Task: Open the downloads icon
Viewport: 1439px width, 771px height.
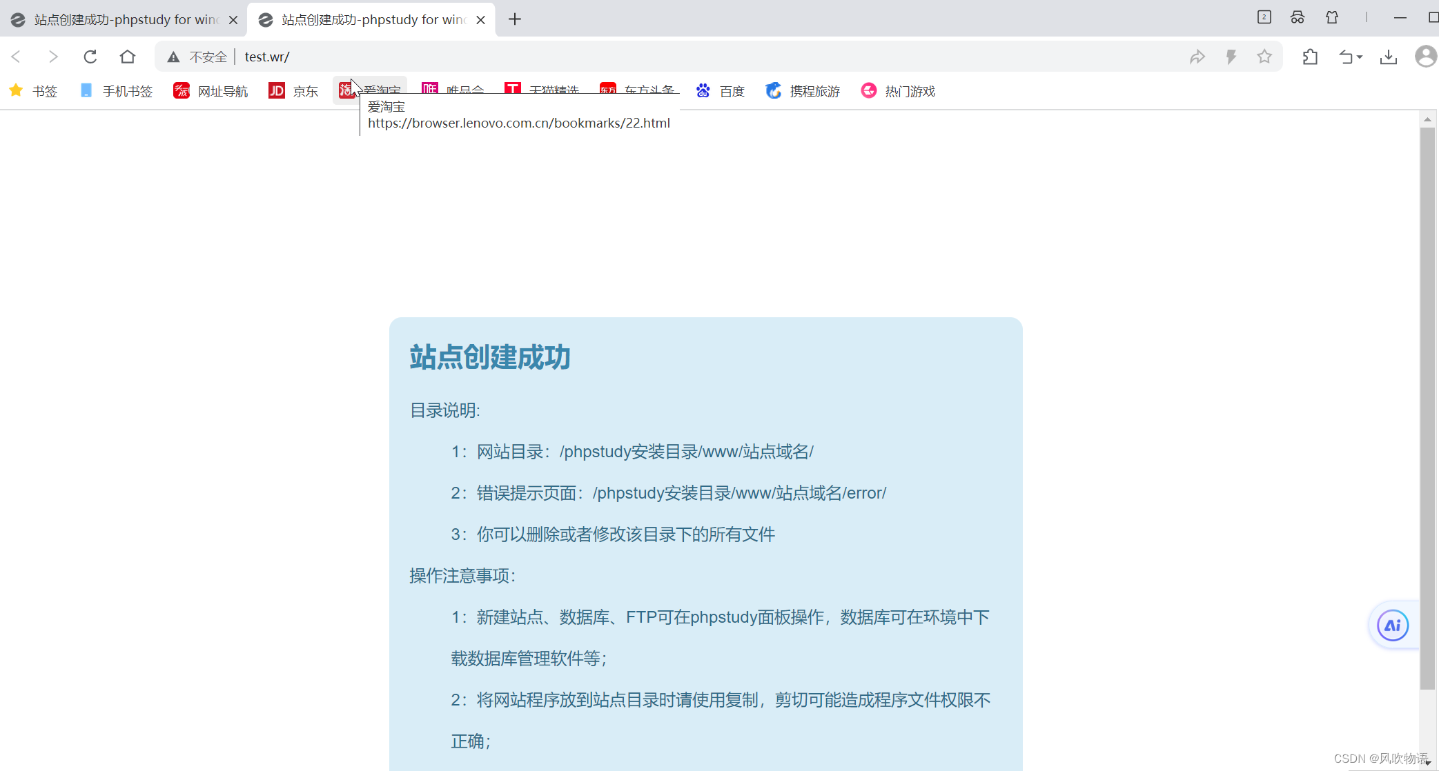Action: coord(1389,57)
